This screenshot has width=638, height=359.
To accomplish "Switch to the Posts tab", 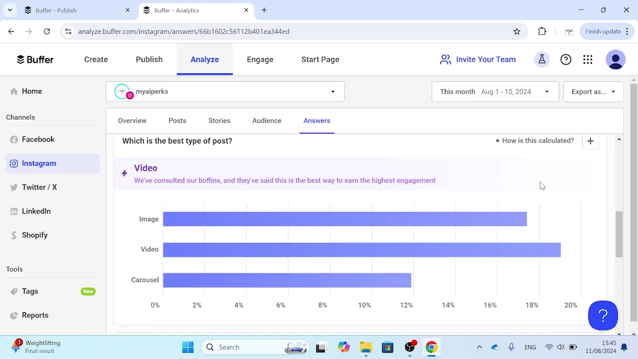I will pos(177,121).
